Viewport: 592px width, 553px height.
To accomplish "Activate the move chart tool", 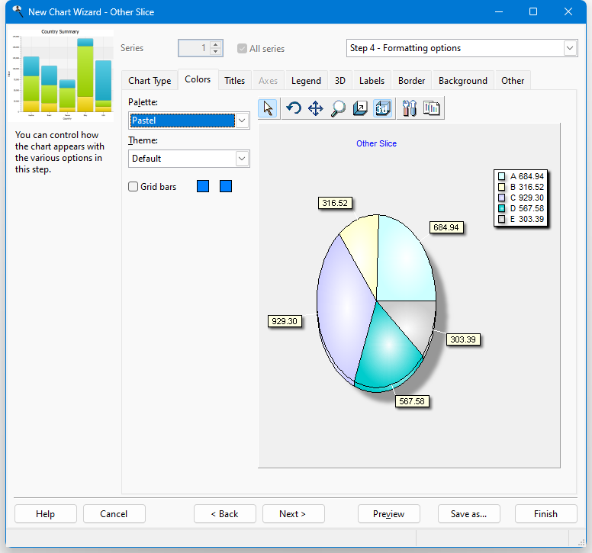I will coord(316,108).
